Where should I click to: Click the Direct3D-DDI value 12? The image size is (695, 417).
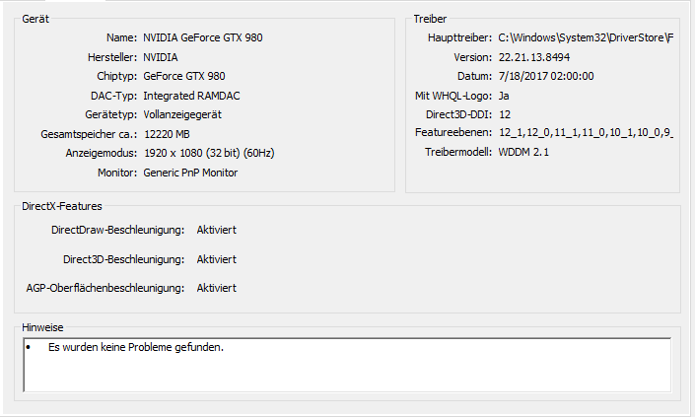coord(505,114)
